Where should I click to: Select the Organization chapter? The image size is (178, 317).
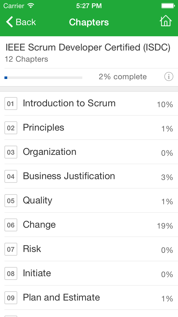pyautogui.click(x=50, y=152)
